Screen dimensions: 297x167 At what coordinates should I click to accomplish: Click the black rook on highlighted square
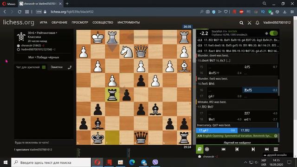click(x=112, y=95)
